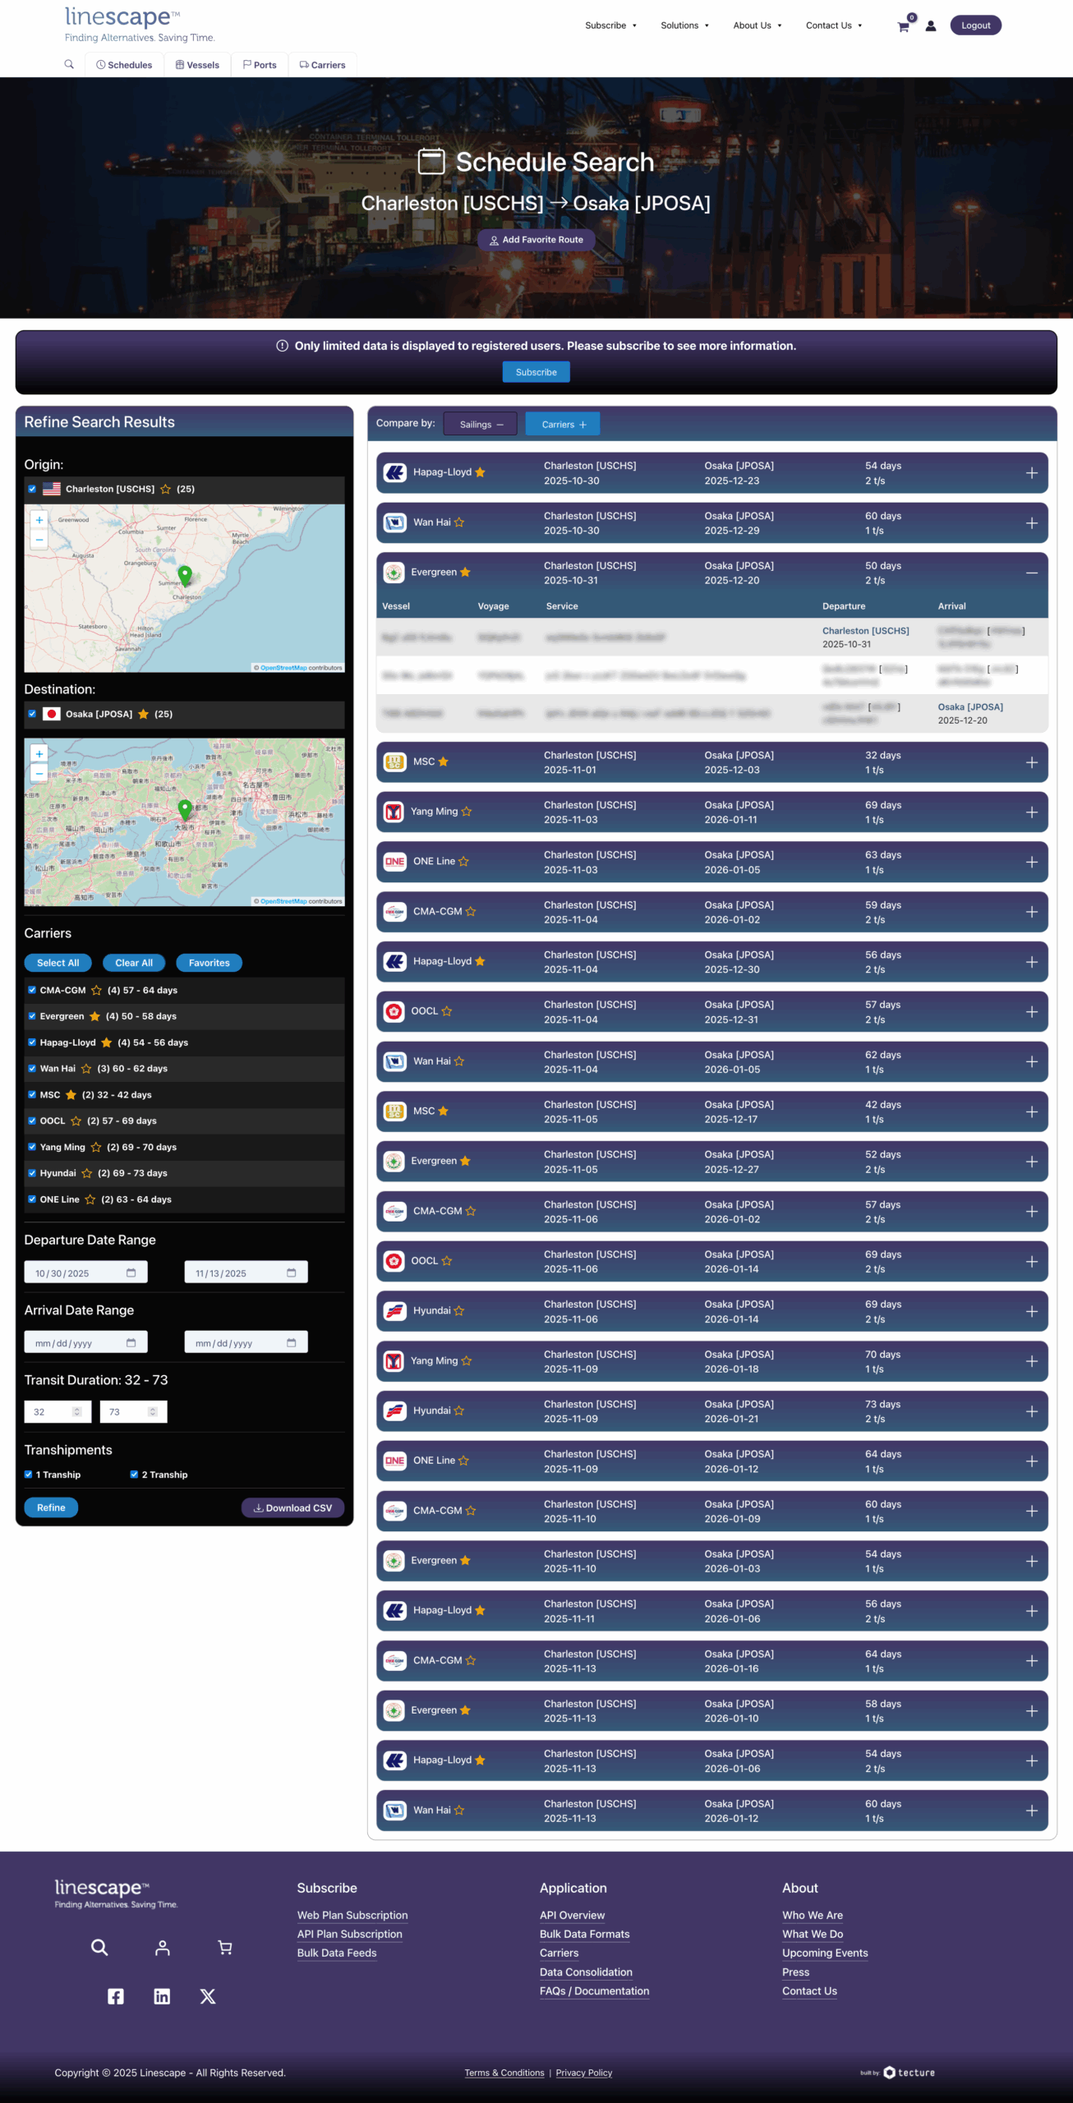Uncheck the MSC carrier checkbox
The width and height of the screenshot is (1073, 2103).
click(x=32, y=1095)
